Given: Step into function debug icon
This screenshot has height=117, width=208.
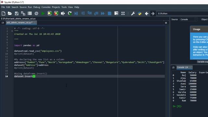Looking at the screenshot, I should point(90,13).
